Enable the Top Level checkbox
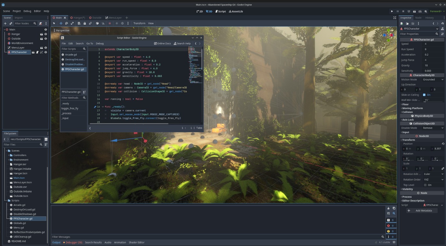 [x=425, y=185]
